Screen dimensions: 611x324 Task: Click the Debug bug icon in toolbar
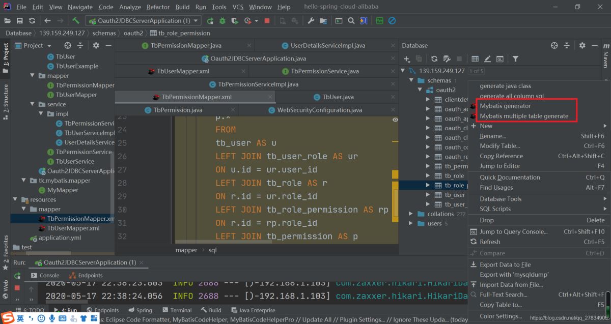click(223, 21)
